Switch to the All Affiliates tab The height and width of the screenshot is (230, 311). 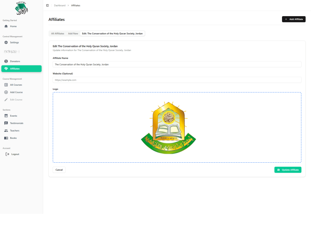58,34
